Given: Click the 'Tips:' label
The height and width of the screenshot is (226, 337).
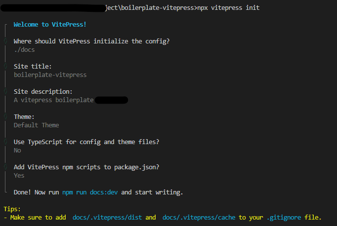Looking at the screenshot, I should pyautogui.click(x=12, y=209).
